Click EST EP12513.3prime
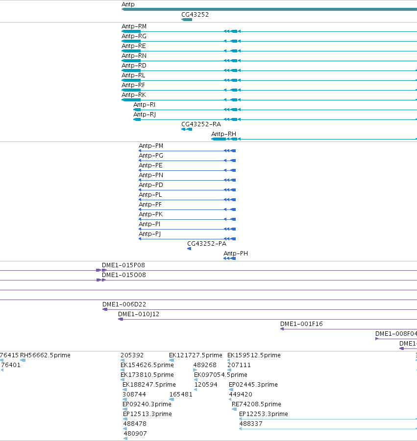The width and height of the screenshot is (417, 441). (147, 414)
